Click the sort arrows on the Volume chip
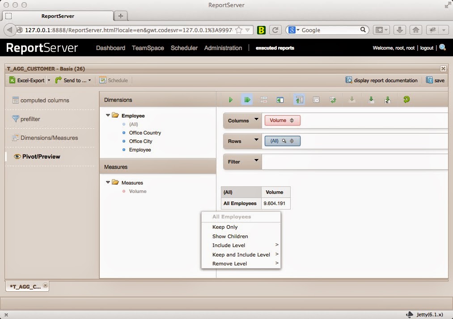The height and width of the screenshot is (319, 453). point(292,120)
